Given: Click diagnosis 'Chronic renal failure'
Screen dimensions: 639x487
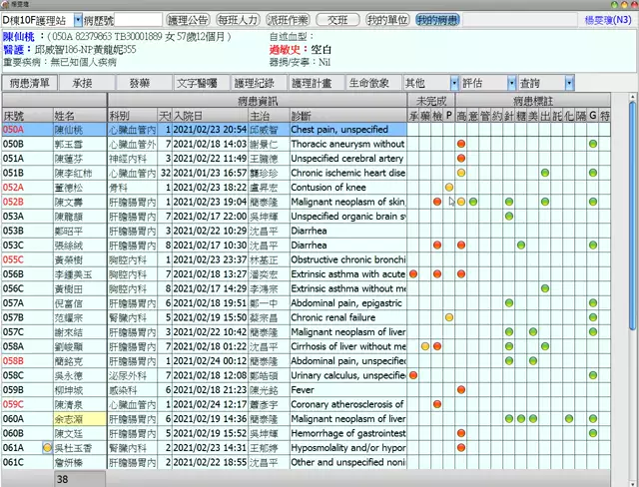Looking at the screenshot, I should tap(333, 317).
